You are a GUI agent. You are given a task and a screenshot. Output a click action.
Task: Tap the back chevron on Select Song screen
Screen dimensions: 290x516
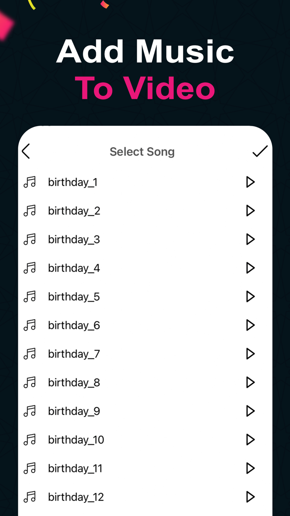[25, 151]
